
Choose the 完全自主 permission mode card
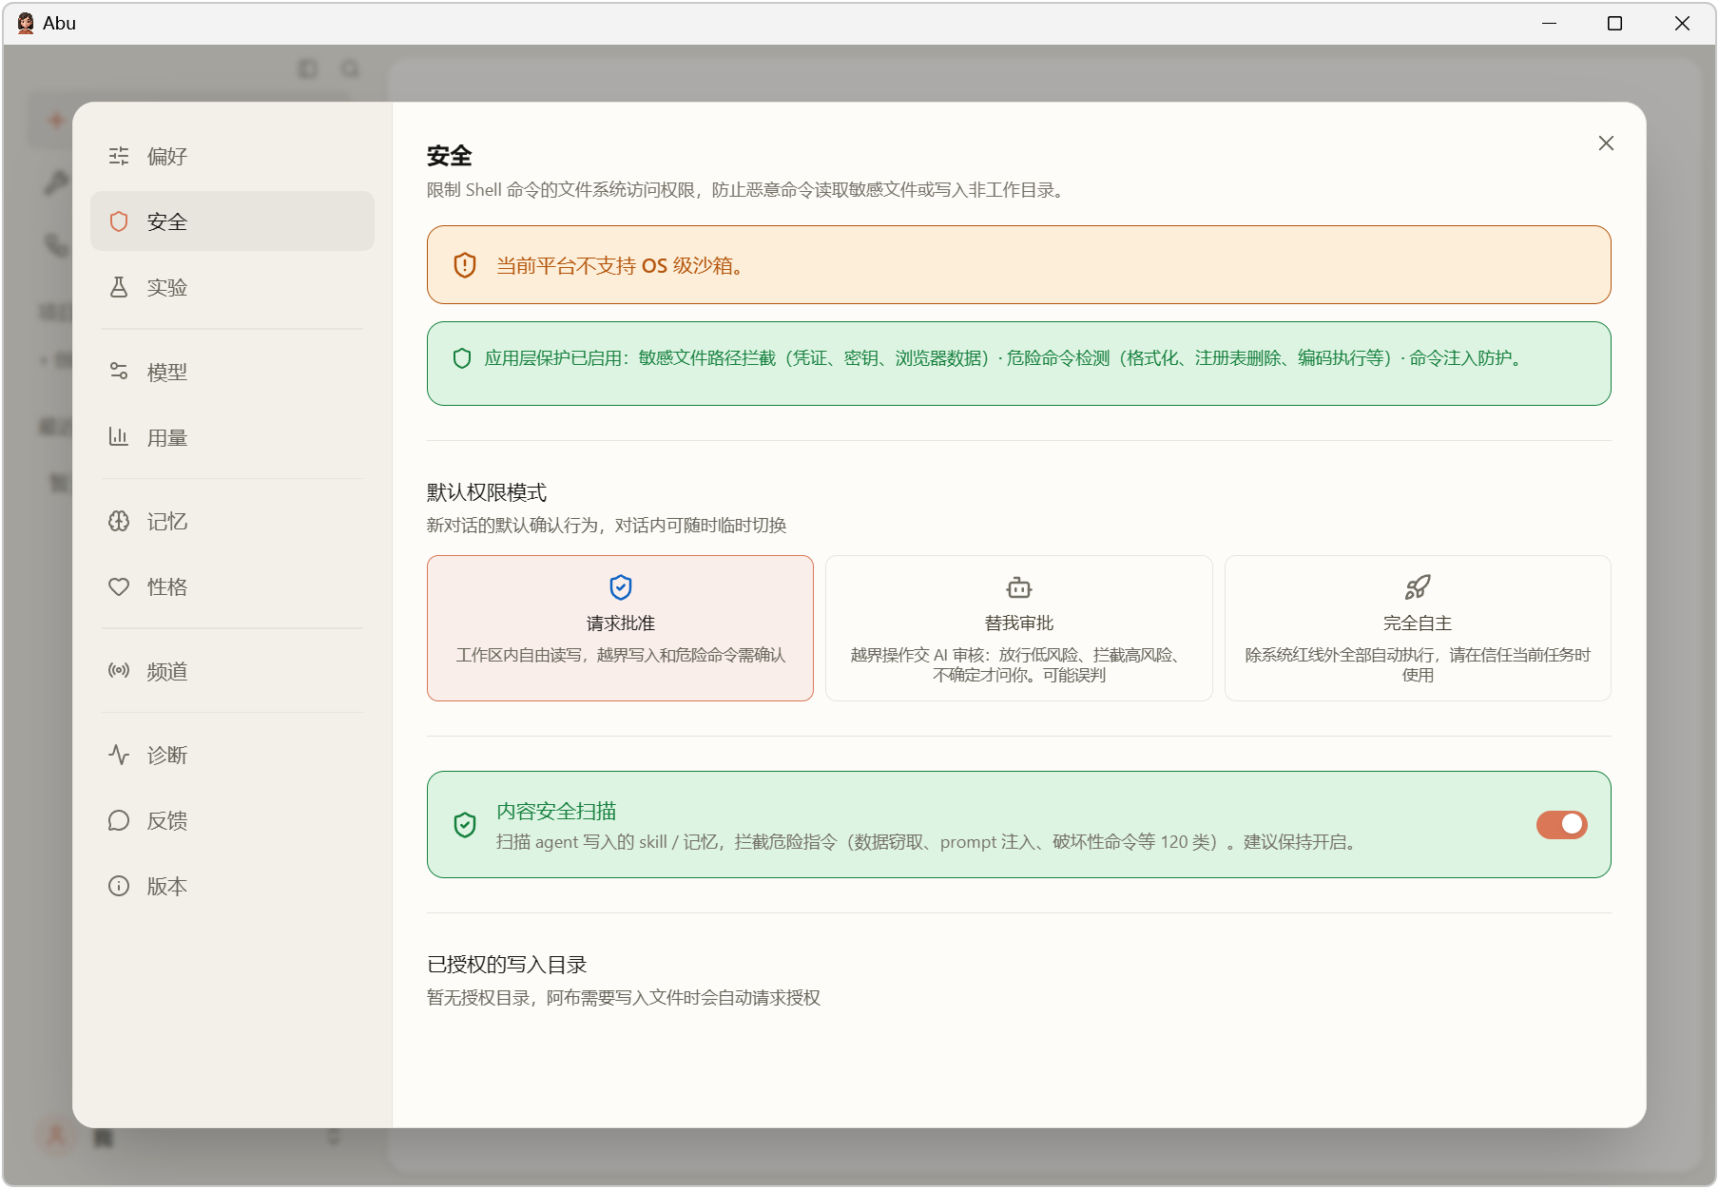point(1418,628)
